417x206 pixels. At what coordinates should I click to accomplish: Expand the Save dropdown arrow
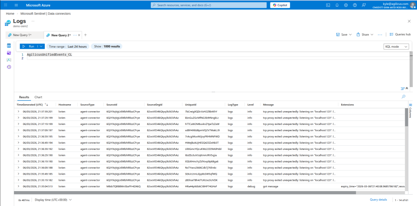click(350, 35)
